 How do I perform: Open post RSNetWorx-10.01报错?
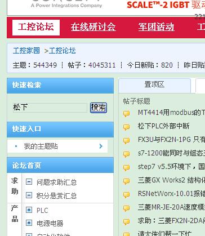tap(171, 194)
